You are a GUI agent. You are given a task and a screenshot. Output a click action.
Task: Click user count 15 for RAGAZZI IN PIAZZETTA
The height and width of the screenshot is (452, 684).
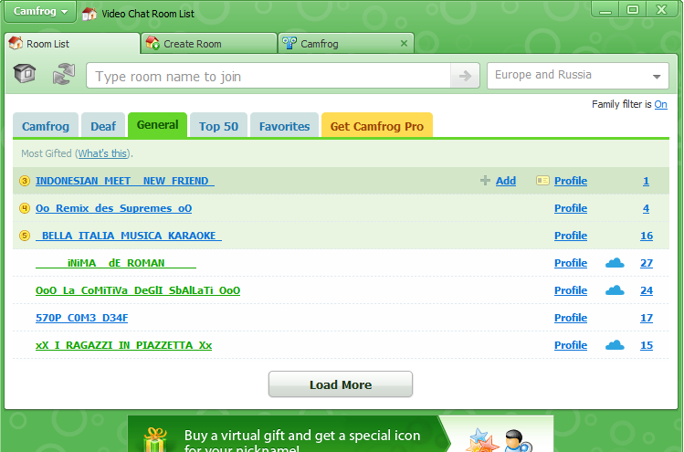click(x=647, y=345)
